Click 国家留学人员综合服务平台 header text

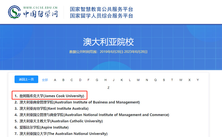click(101, 16)
